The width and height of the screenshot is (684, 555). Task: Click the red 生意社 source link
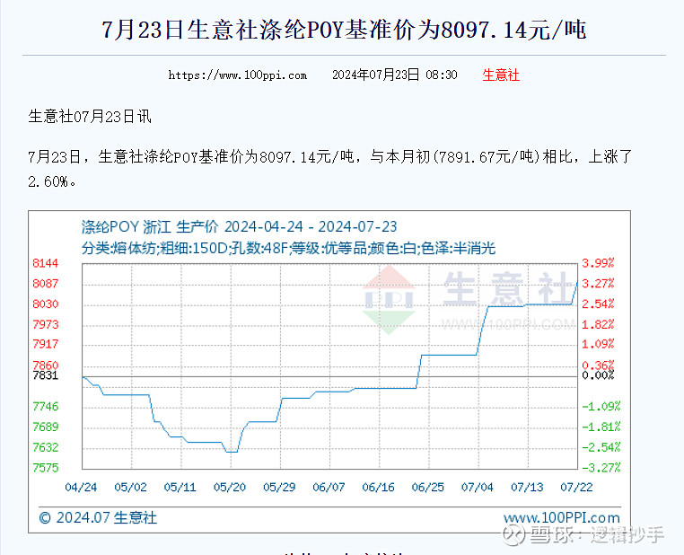click(x=501, y=75)
